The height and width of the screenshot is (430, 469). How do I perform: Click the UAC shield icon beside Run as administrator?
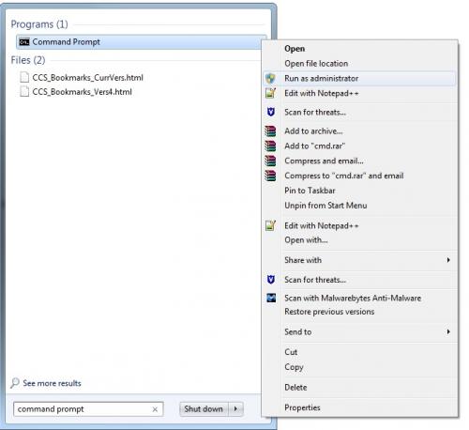(270, 78)
